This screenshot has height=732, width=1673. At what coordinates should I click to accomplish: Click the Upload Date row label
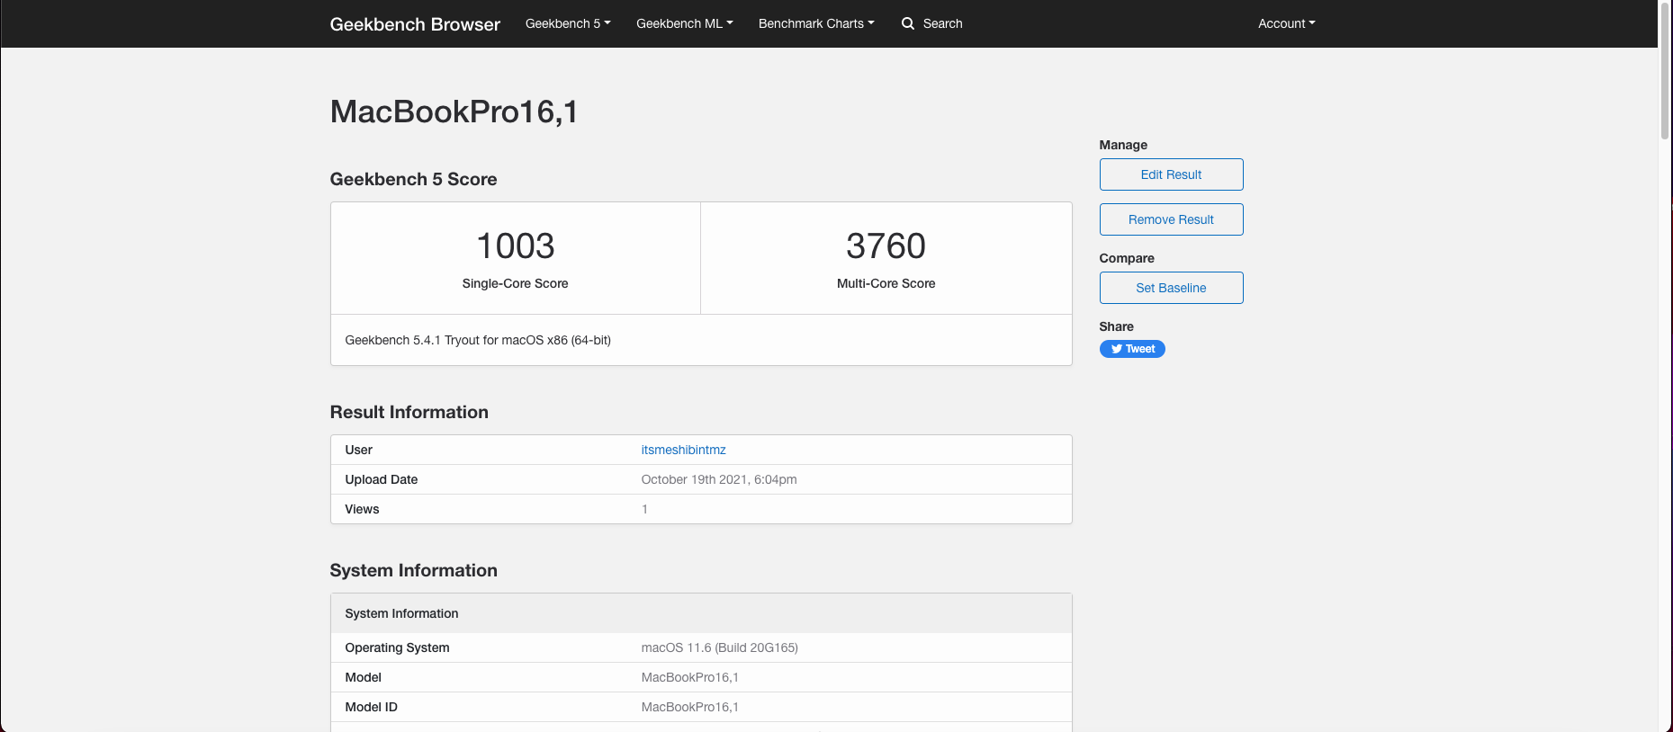(x=382, y=479)
